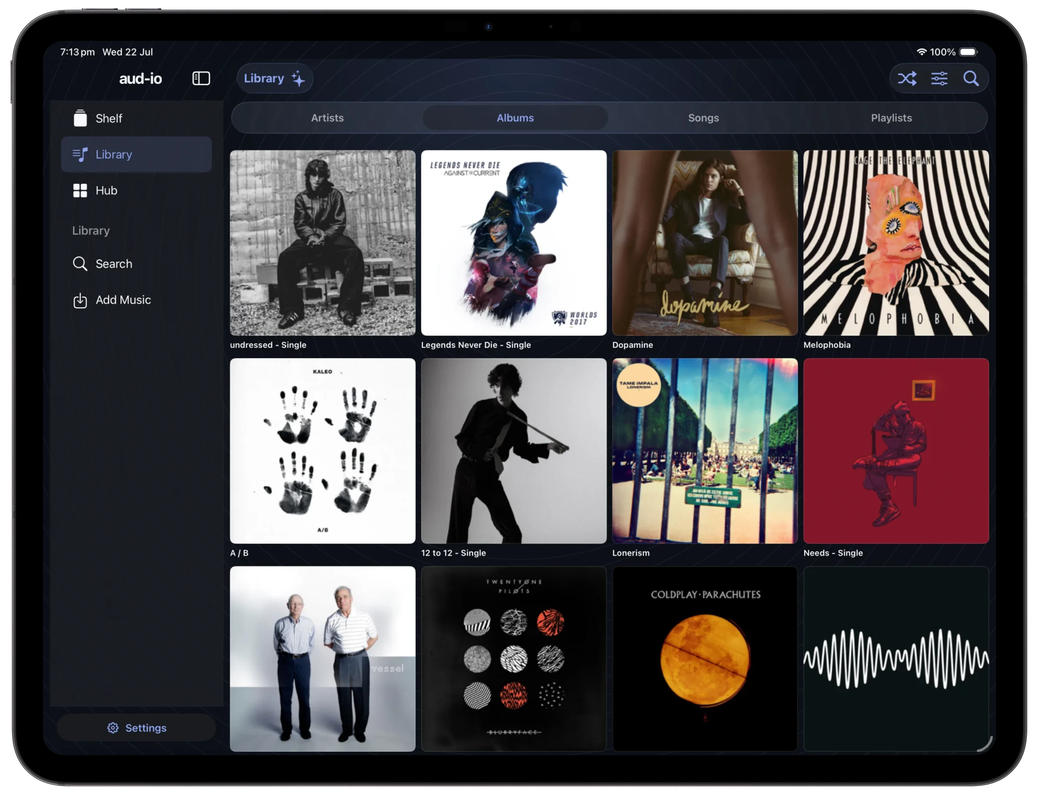Click the Hub grid icon
This screenshot has width=1039, height=796.
tap(80, 190)
